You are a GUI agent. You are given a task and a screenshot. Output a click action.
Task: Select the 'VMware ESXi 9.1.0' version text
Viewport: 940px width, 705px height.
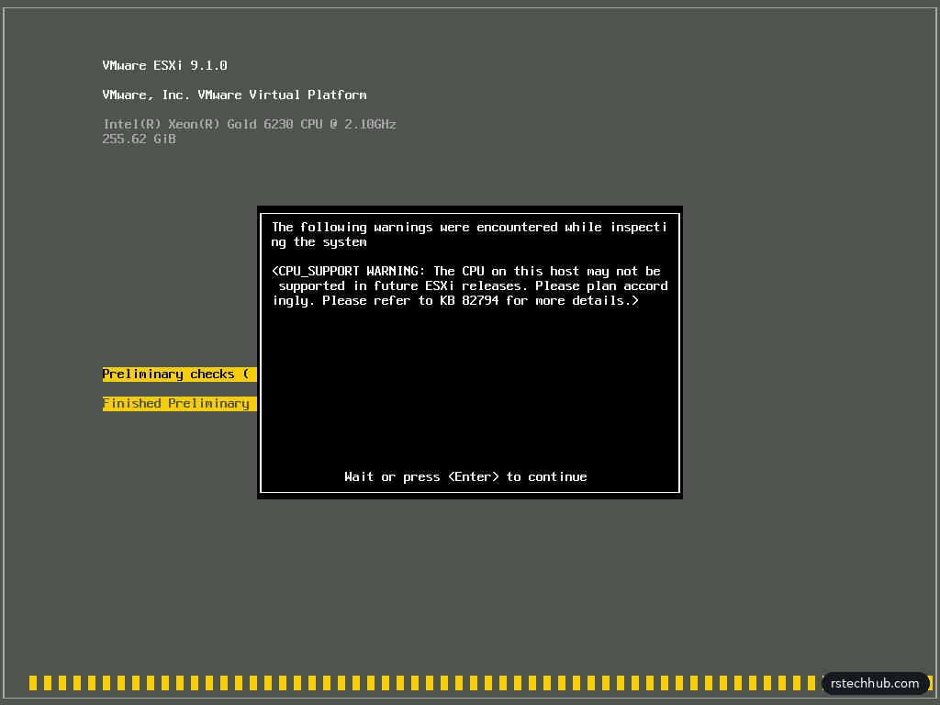[x=165, y=65]
